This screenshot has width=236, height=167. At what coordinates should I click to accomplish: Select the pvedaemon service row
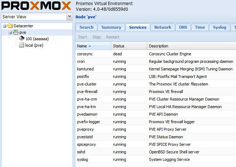[156, 114]
